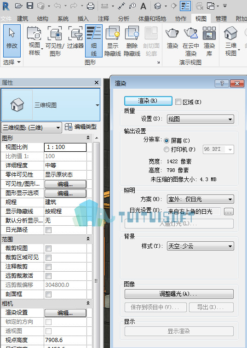247x348 pixels.
Task: Open the 三维视图: {三维} view selector dropdown
Action: (x=32, y=128)
